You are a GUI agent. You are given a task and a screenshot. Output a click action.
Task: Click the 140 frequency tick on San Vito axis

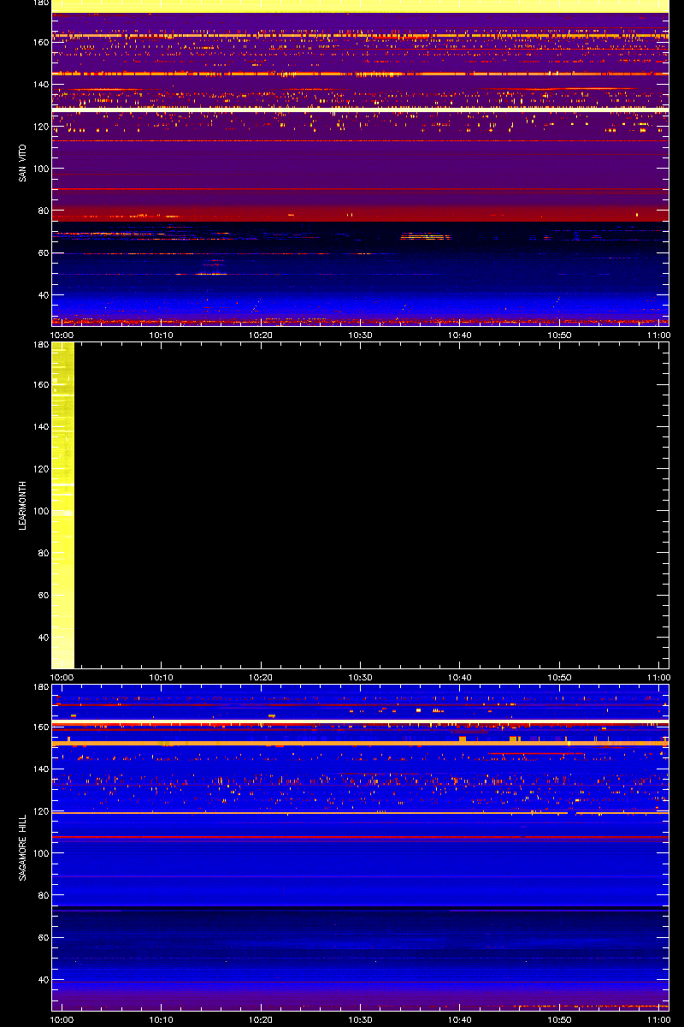[x=39, y=85]
